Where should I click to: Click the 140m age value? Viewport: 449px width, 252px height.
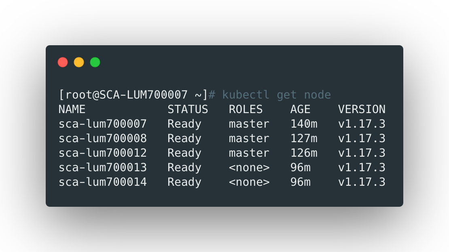[x=304, y=124]
